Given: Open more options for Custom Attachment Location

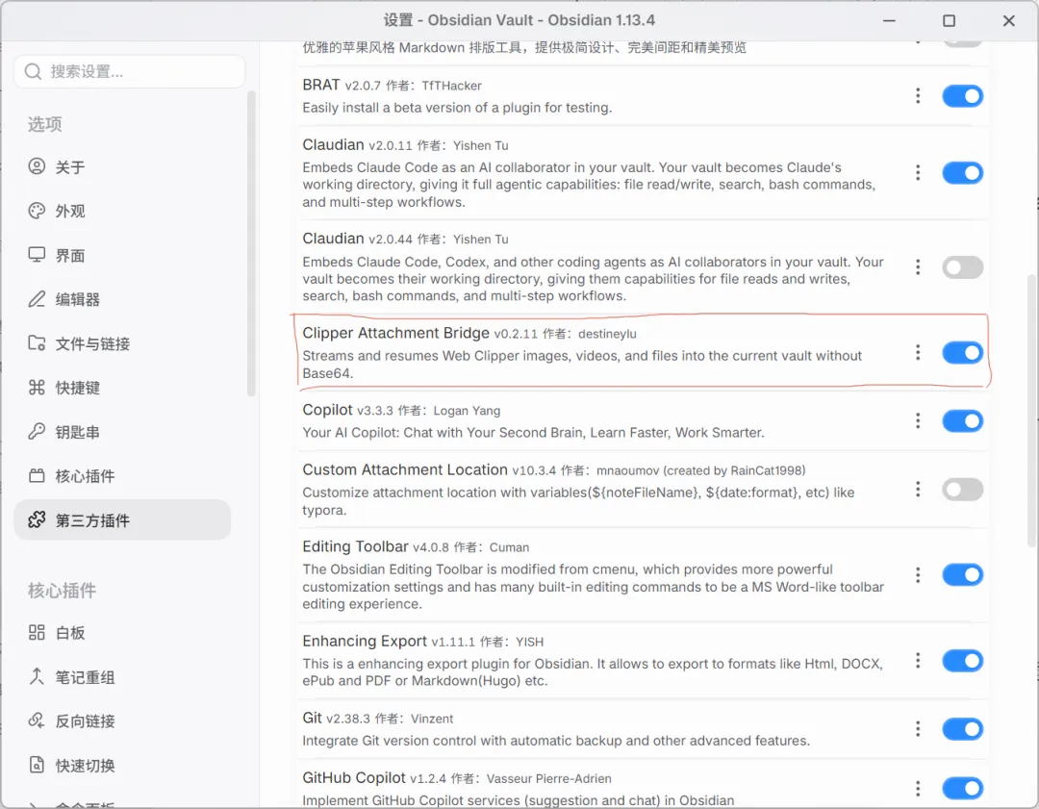Looking at the screenshot, I should click(x=918, y=489).
